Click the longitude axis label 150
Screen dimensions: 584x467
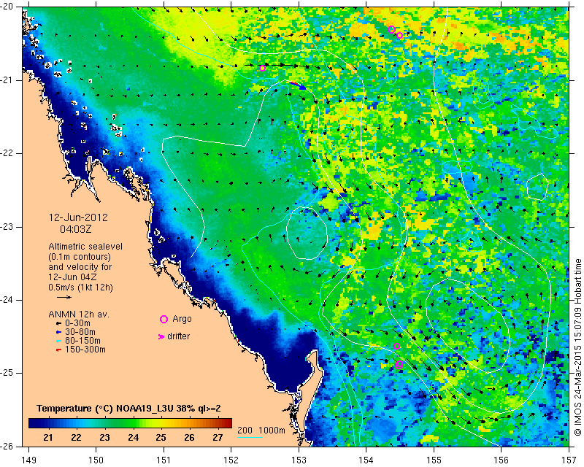(96, 460)
